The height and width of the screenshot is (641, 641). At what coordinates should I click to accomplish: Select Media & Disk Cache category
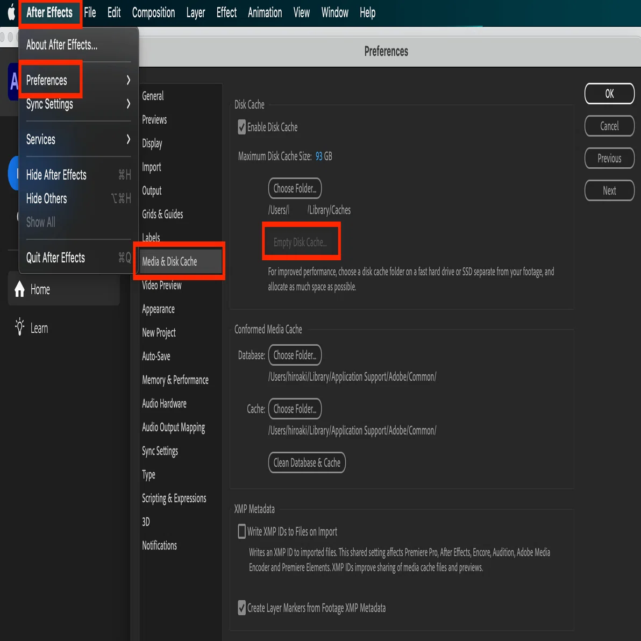(180, 262)
